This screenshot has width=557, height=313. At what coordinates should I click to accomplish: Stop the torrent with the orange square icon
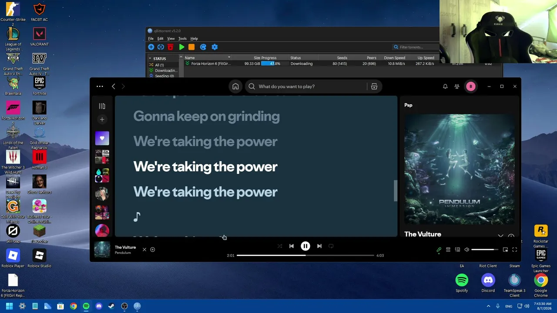pyautogui.click(x=191, y=47)
